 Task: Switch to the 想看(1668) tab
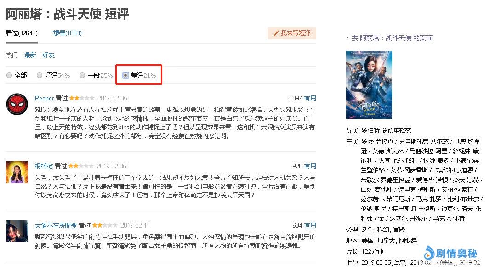click(x=67, y=33)
